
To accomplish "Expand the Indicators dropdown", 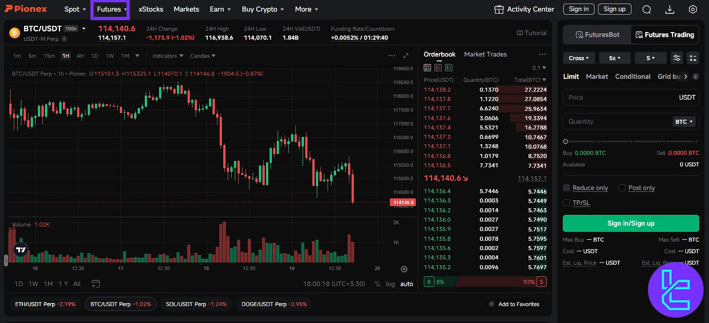I will tap(168, 56).
